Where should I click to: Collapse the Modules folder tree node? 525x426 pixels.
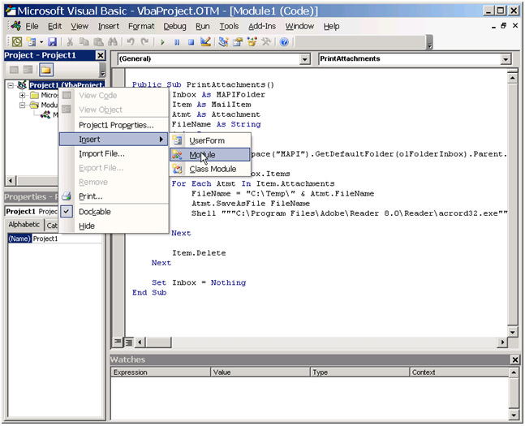pos(22,105)
